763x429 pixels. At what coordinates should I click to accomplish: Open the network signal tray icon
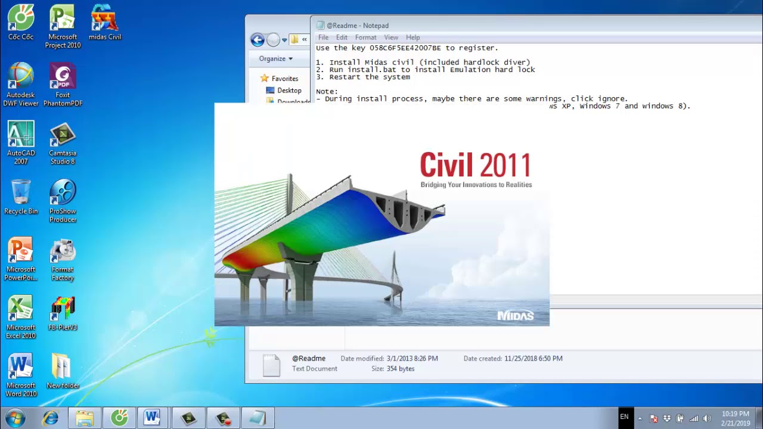point(694,418)
